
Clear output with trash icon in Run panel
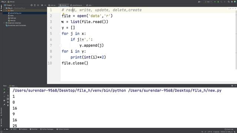8,105
